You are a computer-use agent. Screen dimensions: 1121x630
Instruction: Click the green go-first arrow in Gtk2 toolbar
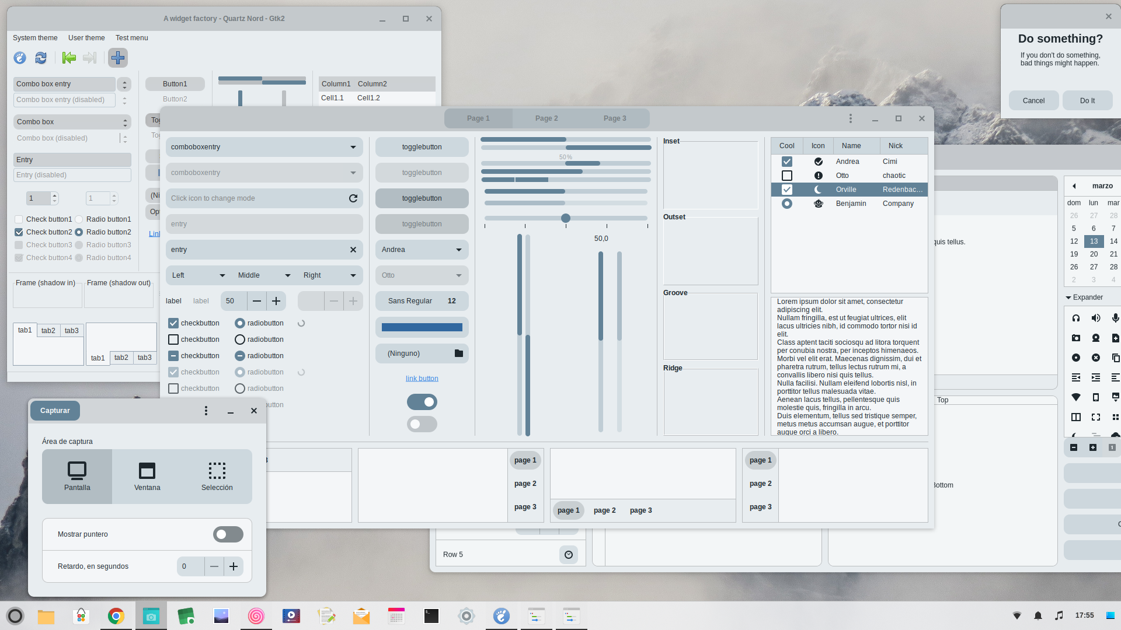[x=69, y=58]
